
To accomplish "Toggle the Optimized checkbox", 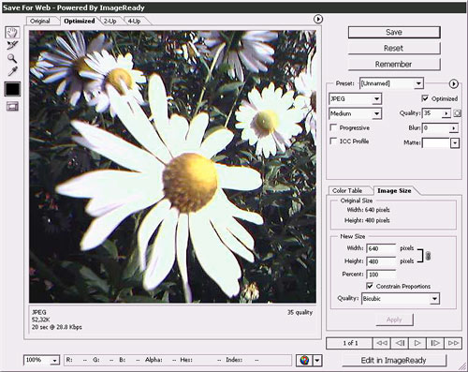I will pos(425,98).
